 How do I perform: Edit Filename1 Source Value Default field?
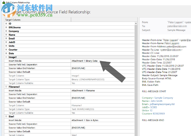(x=103, y=102)
